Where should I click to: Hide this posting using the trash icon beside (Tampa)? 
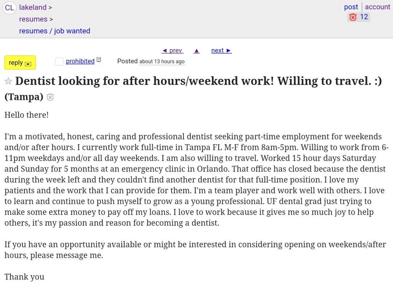coord(50,97)
